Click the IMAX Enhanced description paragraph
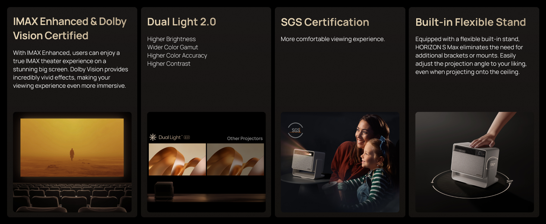This screenshot has height=224, width=546. 70,69
